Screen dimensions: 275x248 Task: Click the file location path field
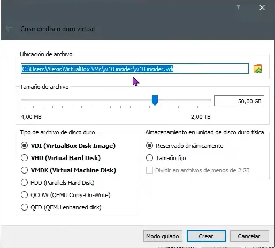tap(135, 69)
